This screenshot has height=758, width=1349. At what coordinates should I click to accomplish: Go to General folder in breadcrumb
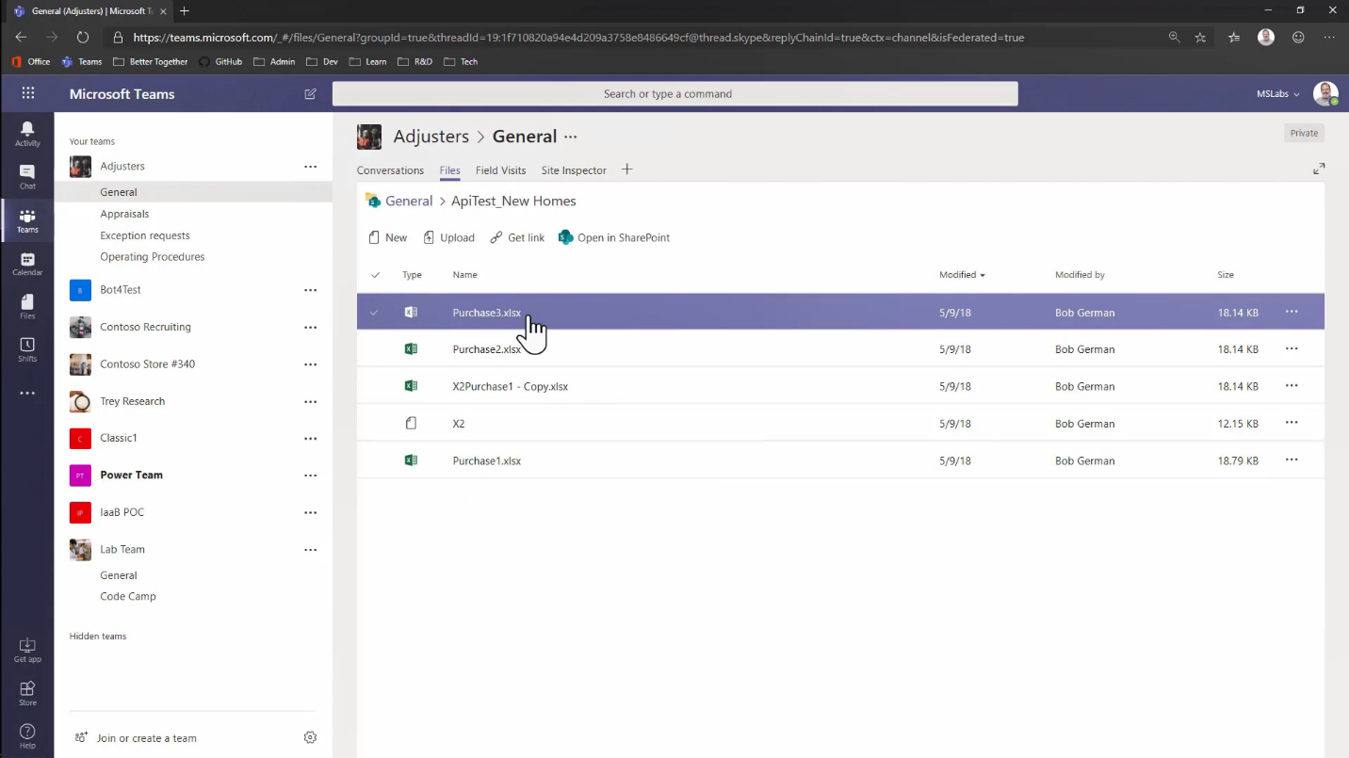(409, 201)
